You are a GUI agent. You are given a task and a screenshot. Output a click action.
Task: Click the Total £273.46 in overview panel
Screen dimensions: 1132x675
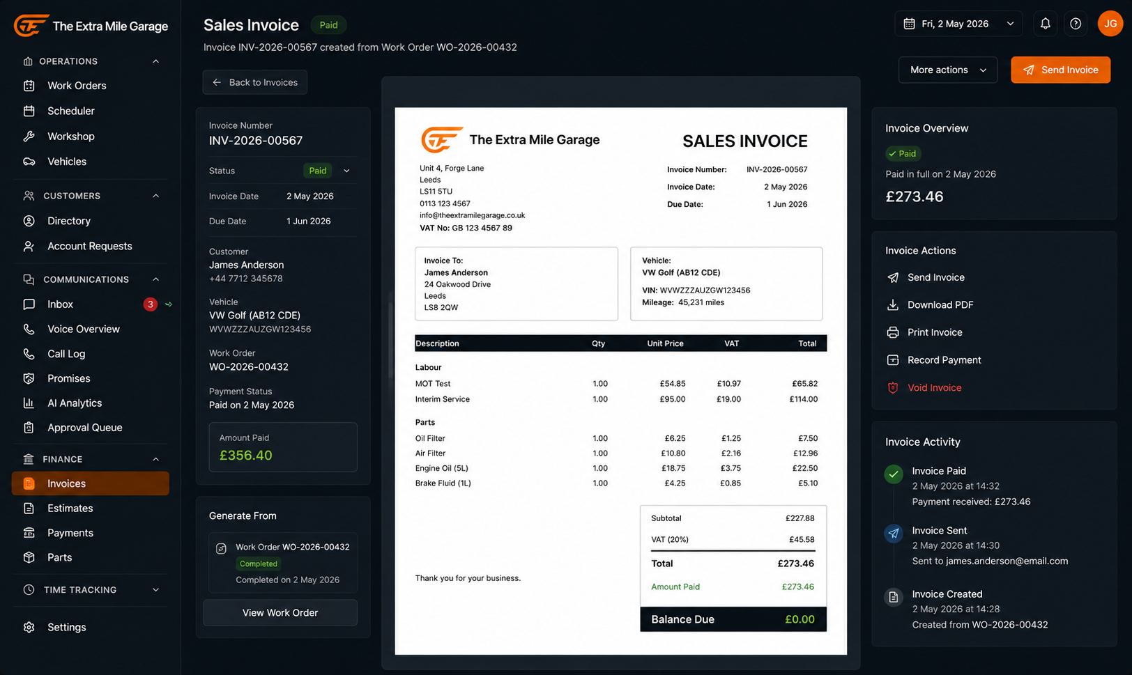(x=914, y=196)
